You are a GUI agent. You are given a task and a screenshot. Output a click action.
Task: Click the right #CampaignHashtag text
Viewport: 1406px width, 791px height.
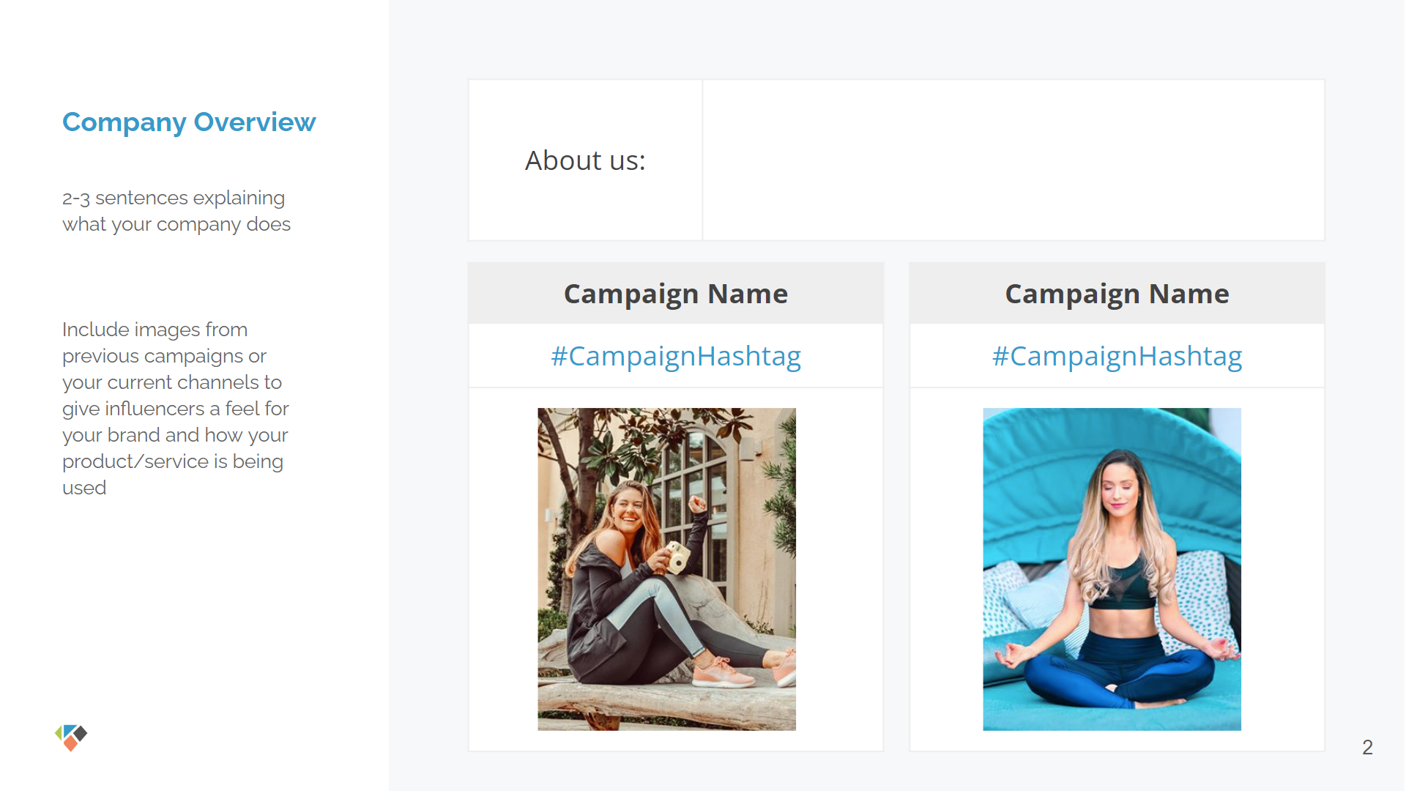pyautogui.click(x=1117, y=356)
